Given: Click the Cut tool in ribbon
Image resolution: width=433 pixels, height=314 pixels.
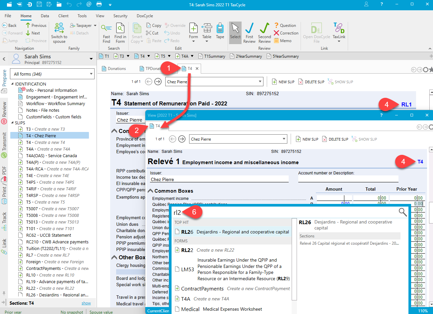Looking at the screenshot, I should pos(153,33).
